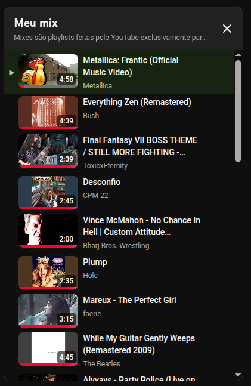Open While My Guitar Gently Weeps thumbnail
The image size is (251, 386).
pyautogui.click(x=48, y=349)
